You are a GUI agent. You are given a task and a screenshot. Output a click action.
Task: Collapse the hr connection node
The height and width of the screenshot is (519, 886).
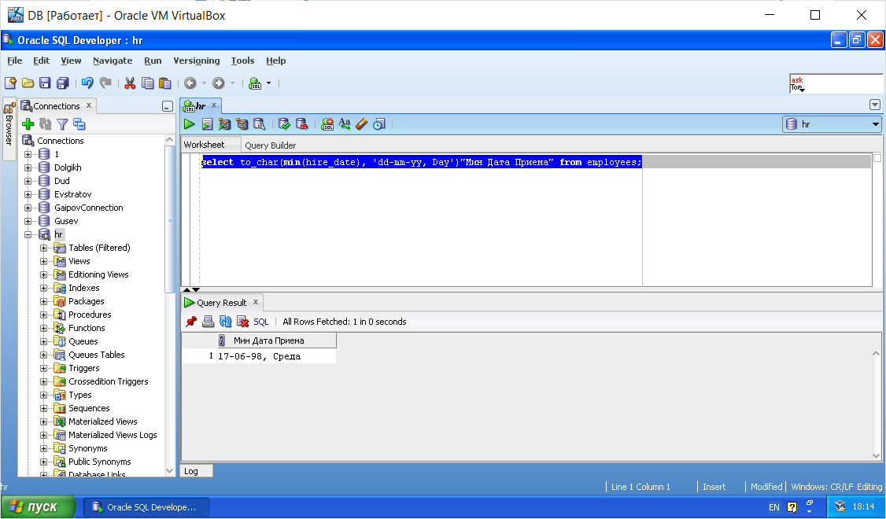pyautogui.click(x=28, y=234)
